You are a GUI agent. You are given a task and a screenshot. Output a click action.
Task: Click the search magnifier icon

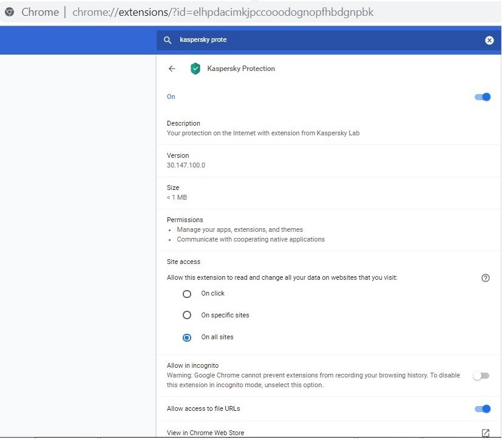(168, 40)
